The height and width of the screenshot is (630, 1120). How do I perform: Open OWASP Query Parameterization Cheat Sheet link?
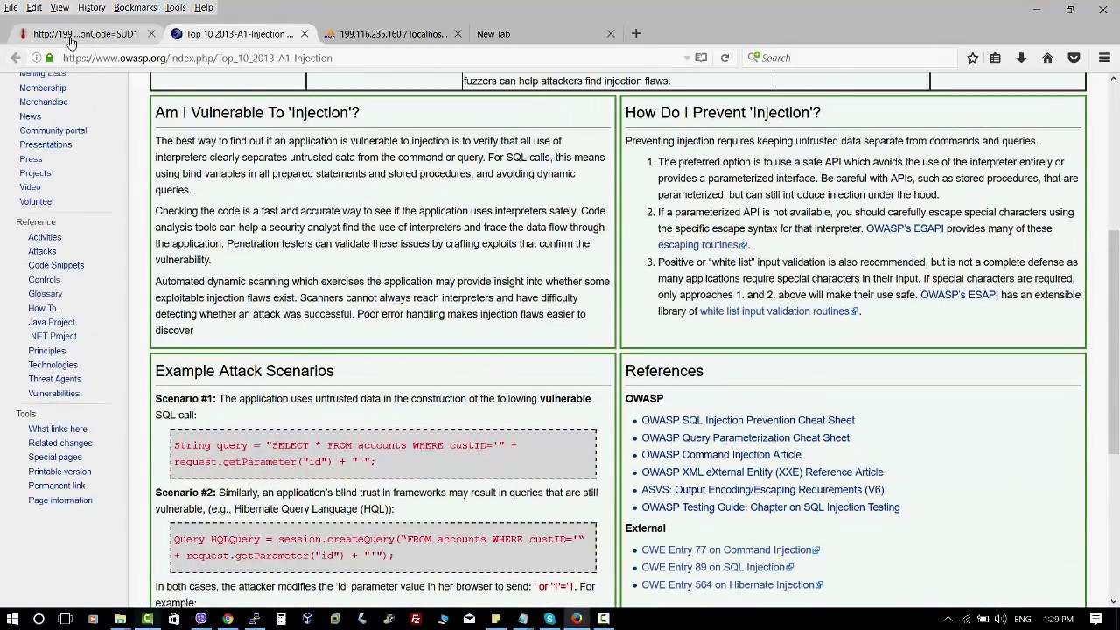pos(745,437)
